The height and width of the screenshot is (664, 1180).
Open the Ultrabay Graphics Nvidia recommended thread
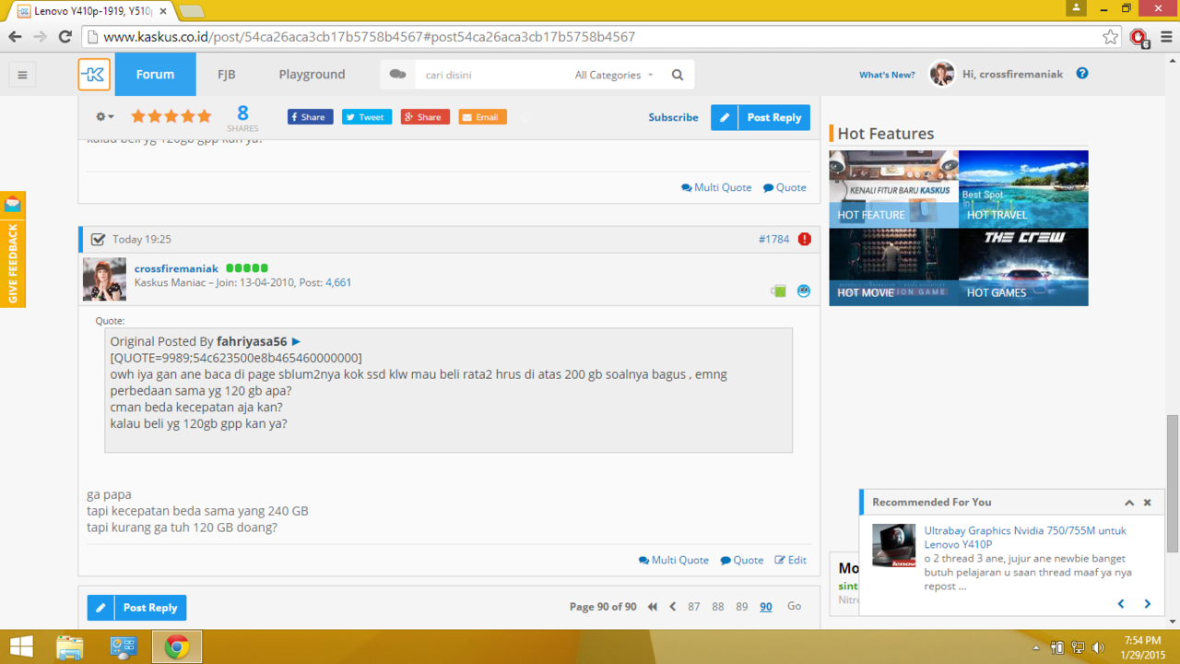(1025, 537)
